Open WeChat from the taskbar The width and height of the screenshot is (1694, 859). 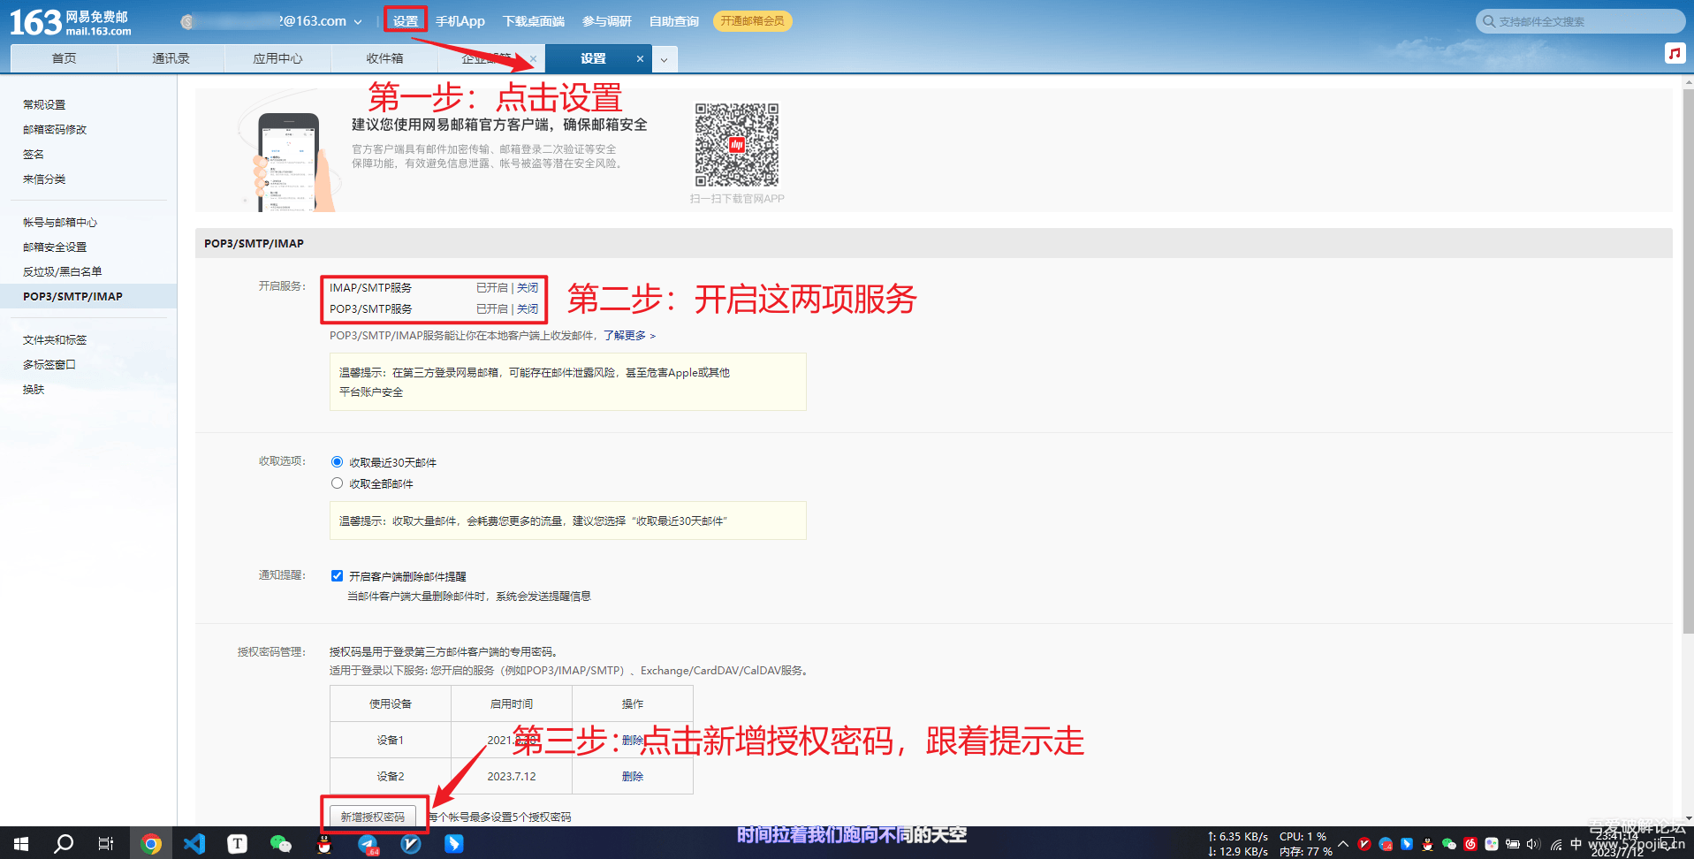point(281,844)
